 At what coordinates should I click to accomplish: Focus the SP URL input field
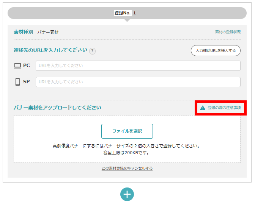pos(138,82)
